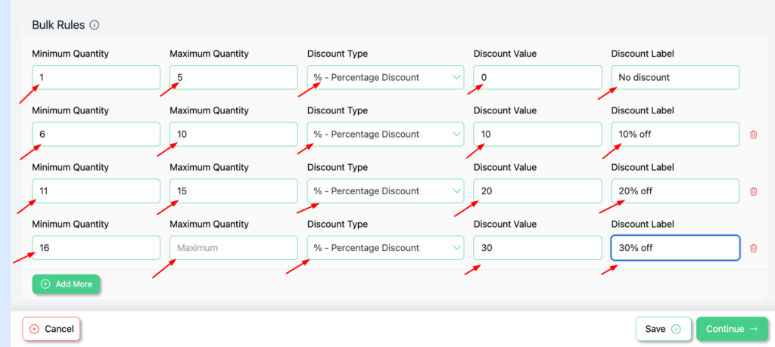The image size is (775, 347).
Task: Click the Continue button
Action: pyautogui.click(x=732, y=329)
